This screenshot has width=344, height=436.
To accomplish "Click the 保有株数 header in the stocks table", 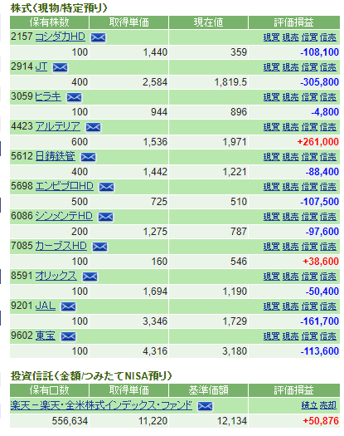I will tap(50, 22).
